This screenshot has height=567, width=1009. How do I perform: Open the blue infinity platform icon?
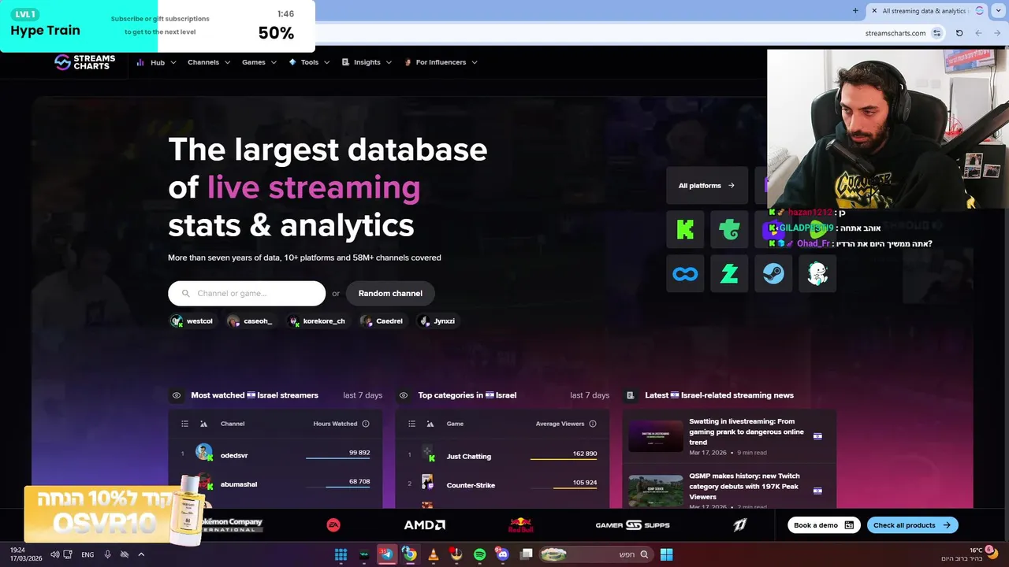(x=685, y=274)
